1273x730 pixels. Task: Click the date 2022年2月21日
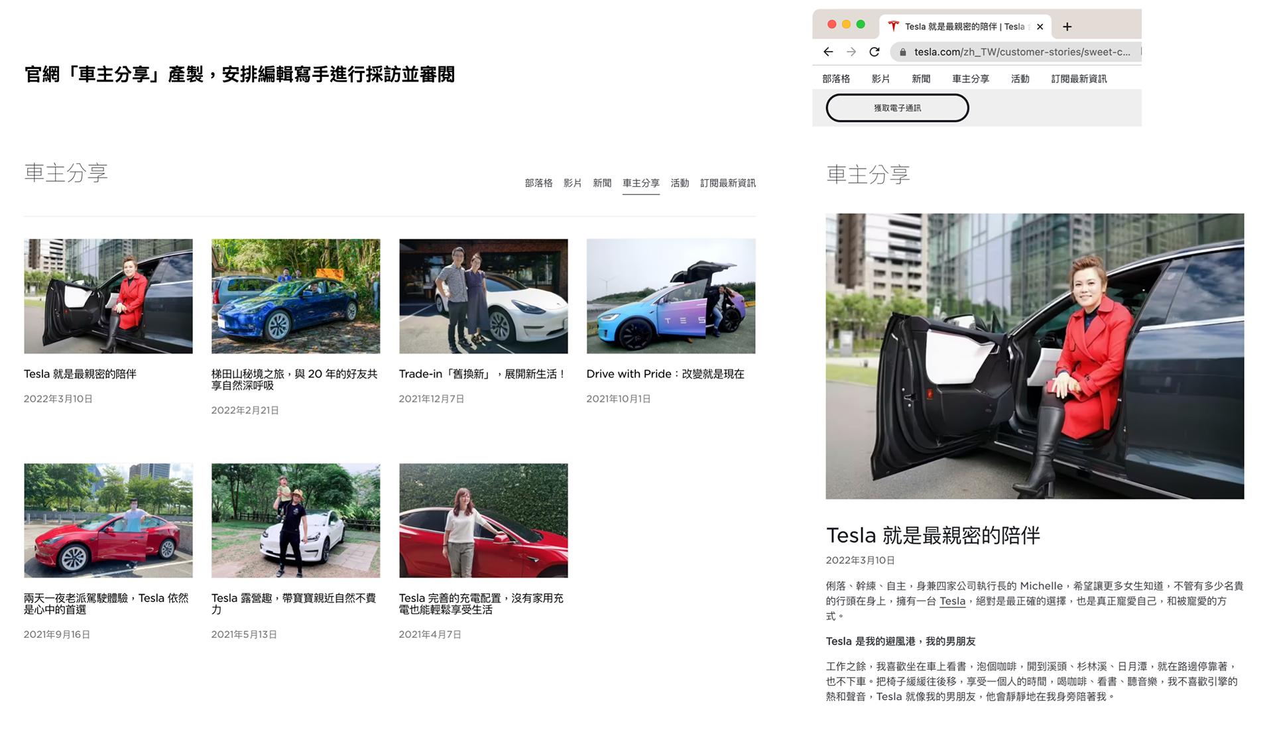tap(245, 410)
